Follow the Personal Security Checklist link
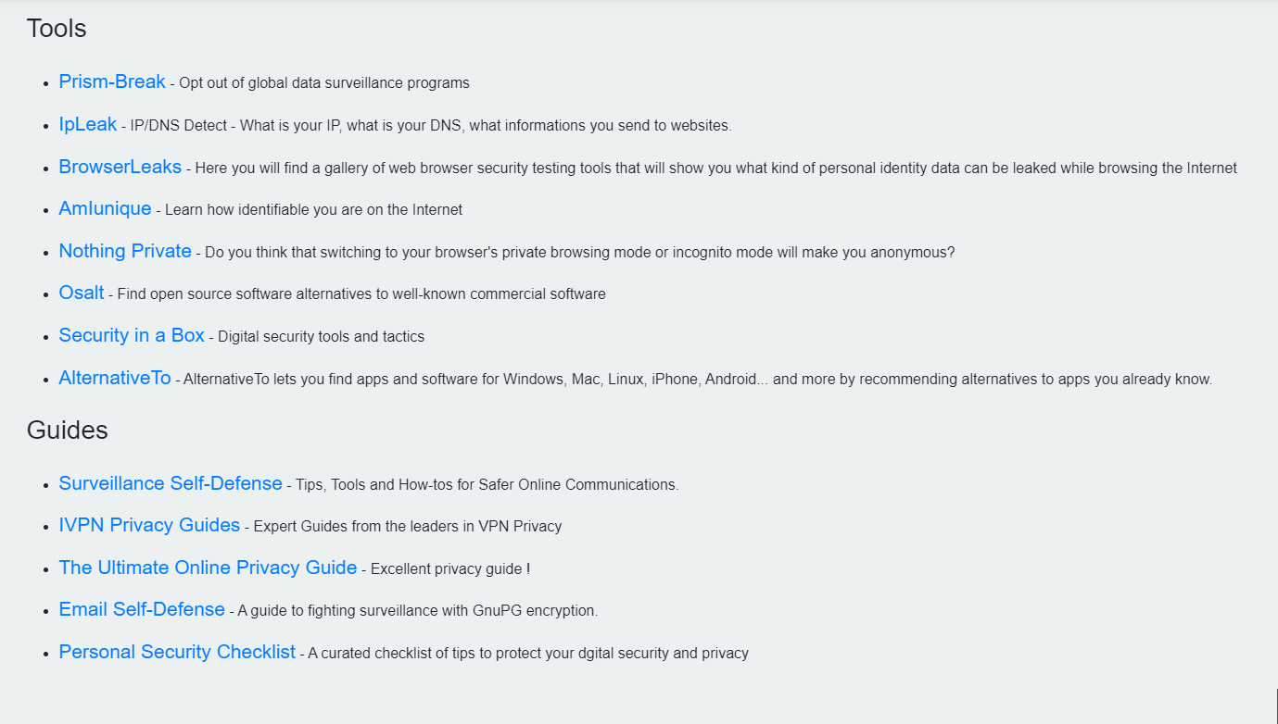Image resolution: width=1278 pixels, height=724 pixels. point(177,652)
